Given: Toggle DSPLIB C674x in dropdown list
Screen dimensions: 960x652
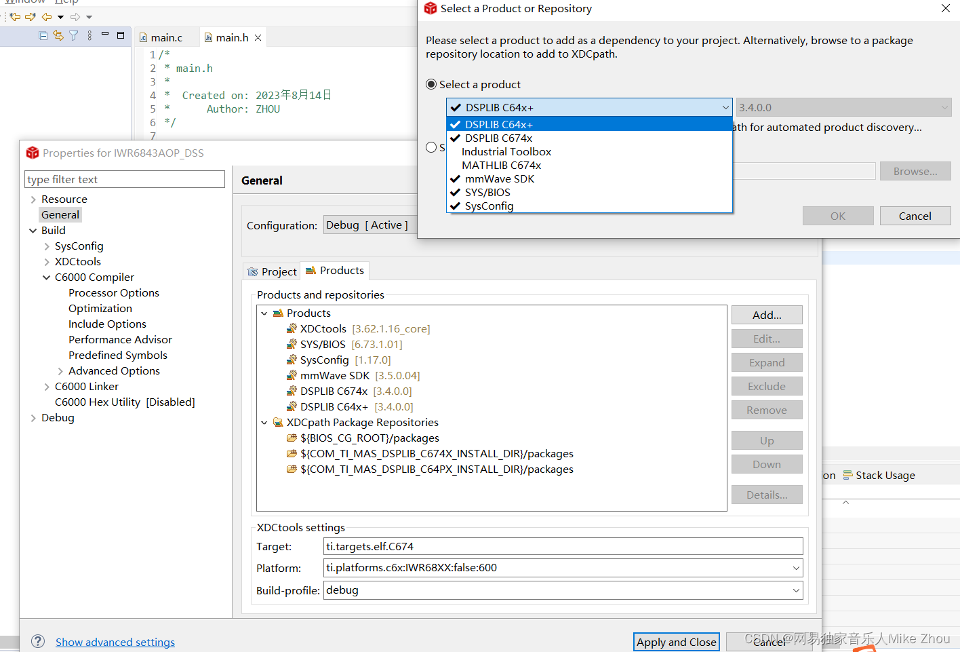Looking at the screenshot, I should point(589,138).
